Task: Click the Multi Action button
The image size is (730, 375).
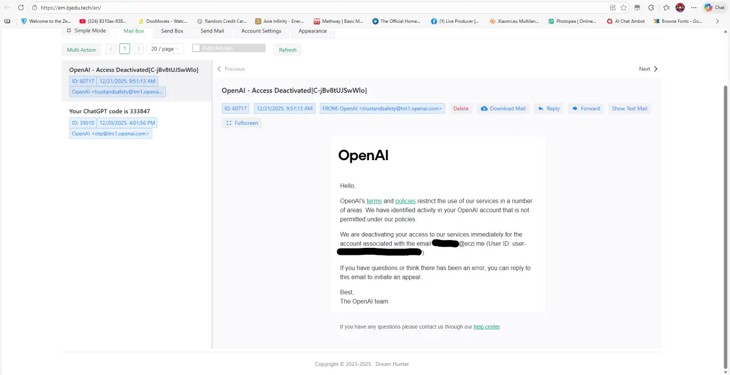Action: coord(82,50)
